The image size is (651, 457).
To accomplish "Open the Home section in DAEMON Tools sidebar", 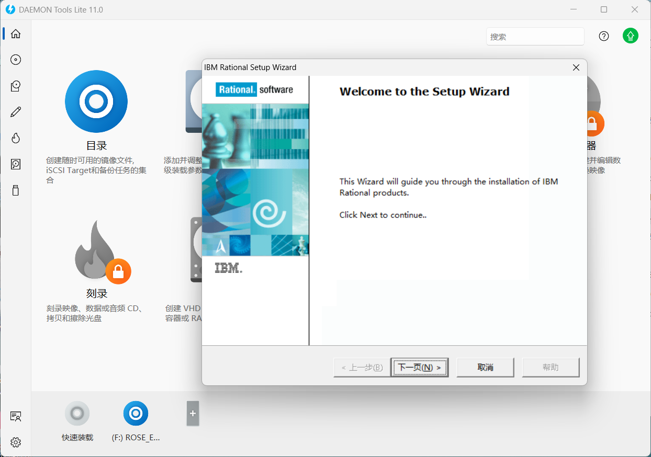I will (16, 34).
